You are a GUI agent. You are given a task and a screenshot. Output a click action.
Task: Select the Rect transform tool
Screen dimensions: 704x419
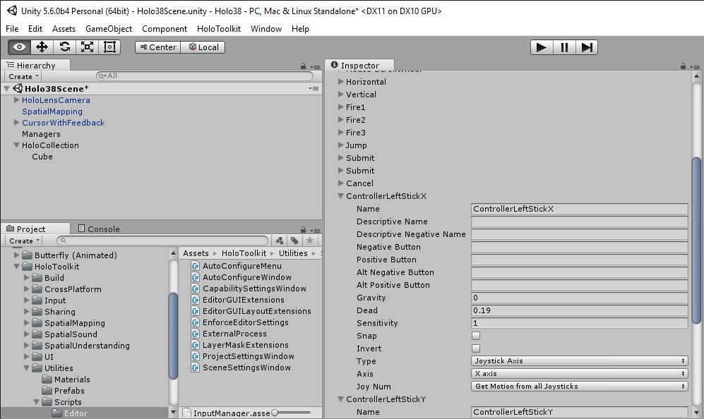pyautogui.click(x=109, y=47)
